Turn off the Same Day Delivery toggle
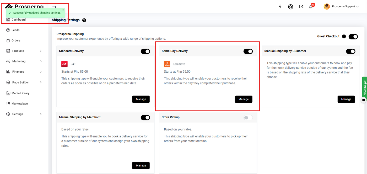The image size is (367, 174). point(248,51)
